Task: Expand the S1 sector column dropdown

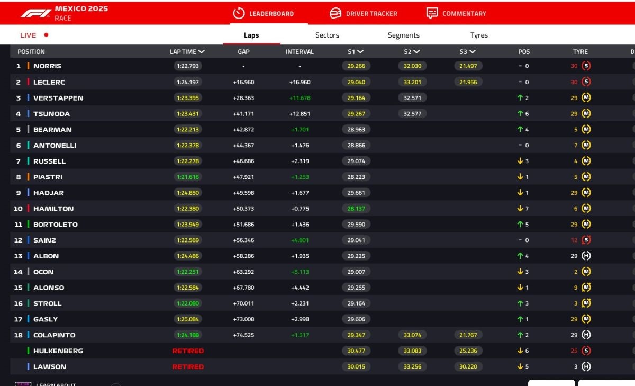Action: click(x=360, y=52)
